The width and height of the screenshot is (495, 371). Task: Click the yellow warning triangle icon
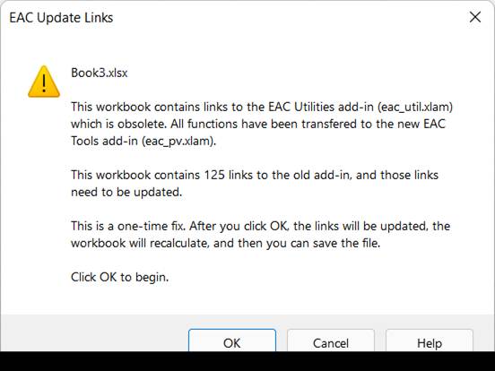(x=44, y=82)
